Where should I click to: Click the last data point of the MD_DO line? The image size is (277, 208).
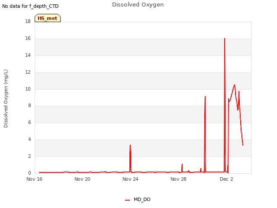(x=243, y=145)
